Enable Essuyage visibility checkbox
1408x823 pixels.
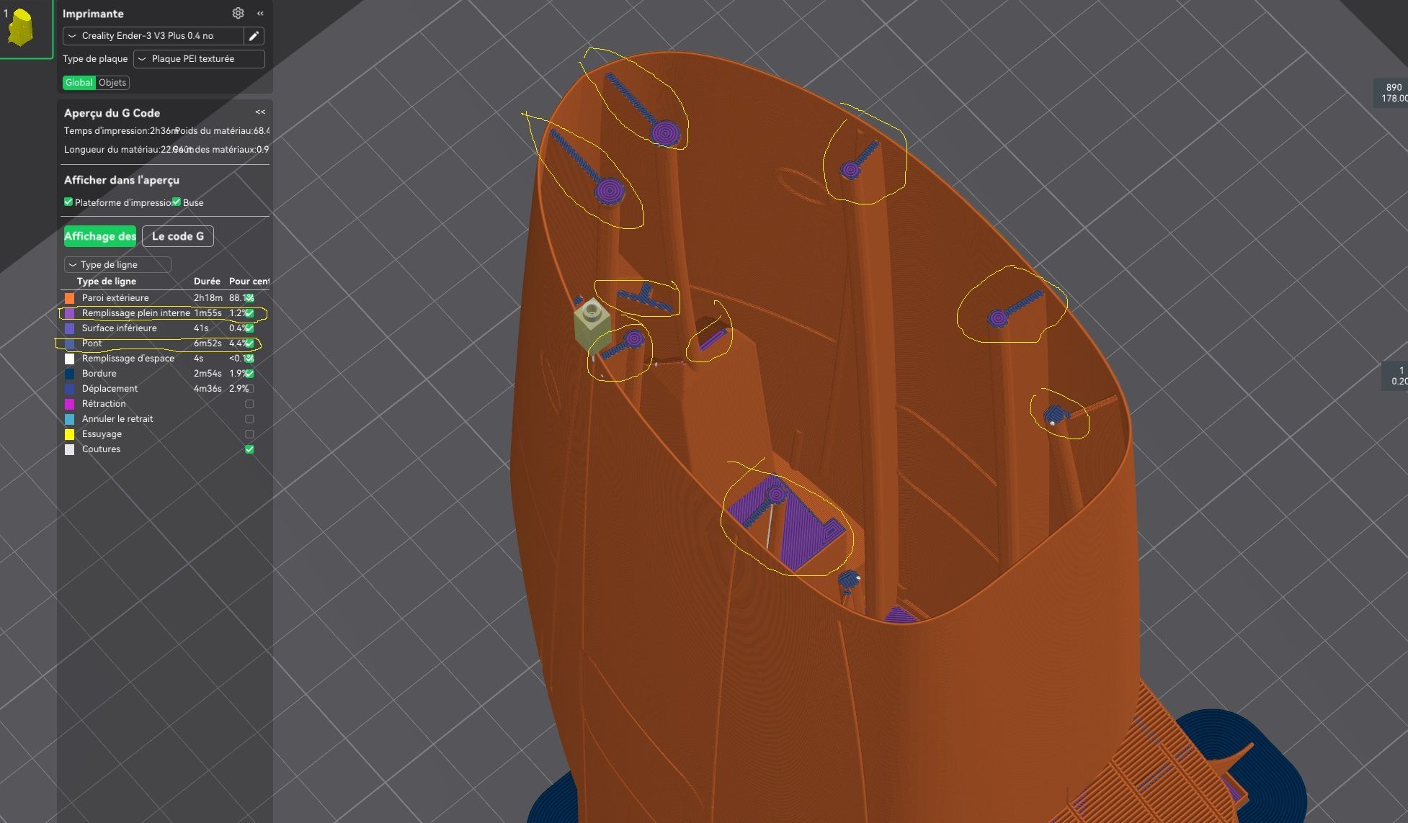point(249,434)
